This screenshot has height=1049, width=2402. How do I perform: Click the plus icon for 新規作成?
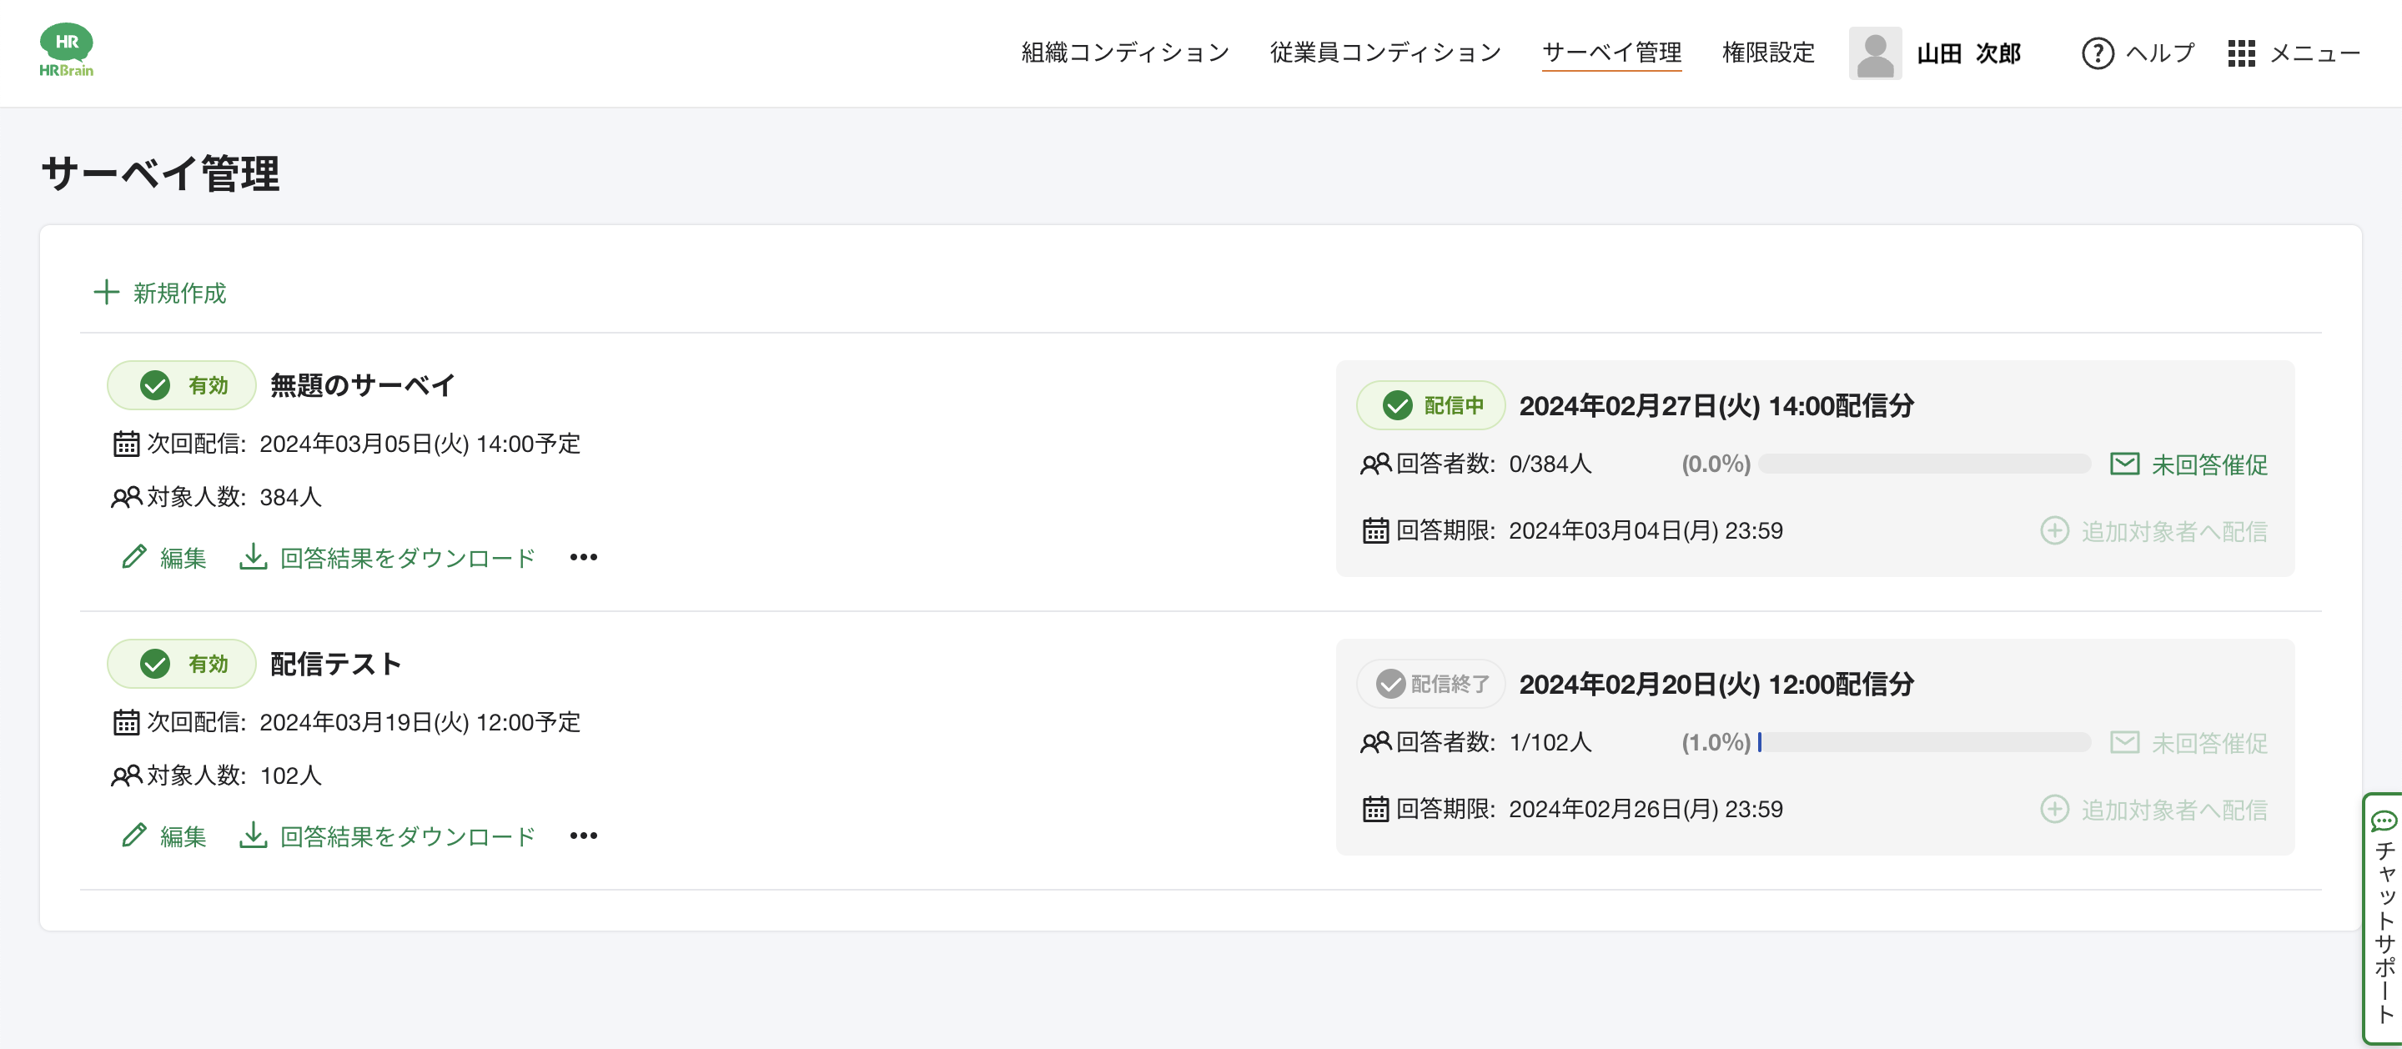[106, 293]
